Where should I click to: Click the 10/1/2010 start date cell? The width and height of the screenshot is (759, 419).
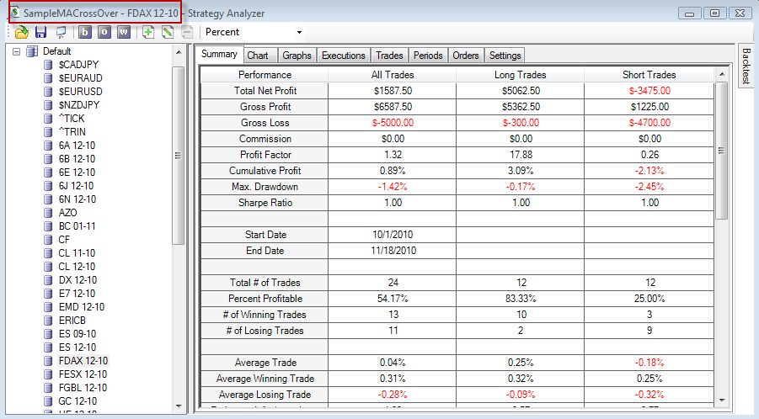pos(393,235)
